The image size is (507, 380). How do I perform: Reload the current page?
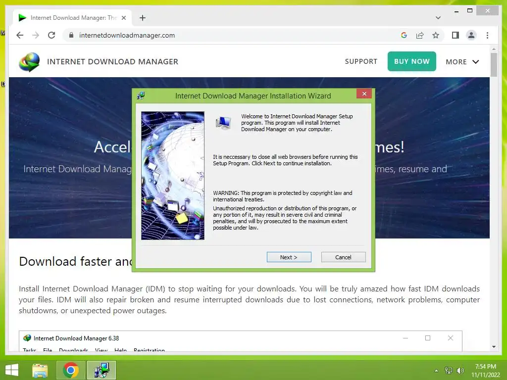51,35
